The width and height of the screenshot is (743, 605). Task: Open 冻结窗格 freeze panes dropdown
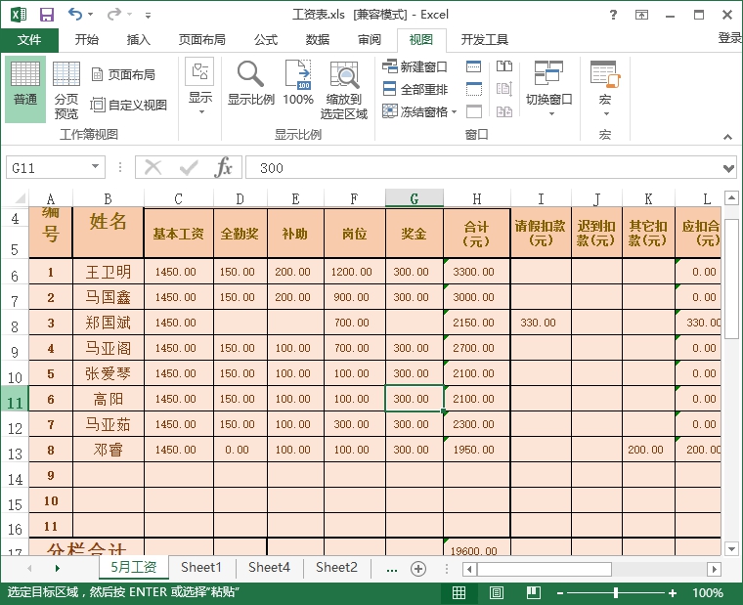pyautogui.click(x=419, y=111)
